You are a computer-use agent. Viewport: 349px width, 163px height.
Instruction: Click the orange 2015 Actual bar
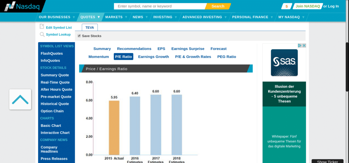pos(114,128)
